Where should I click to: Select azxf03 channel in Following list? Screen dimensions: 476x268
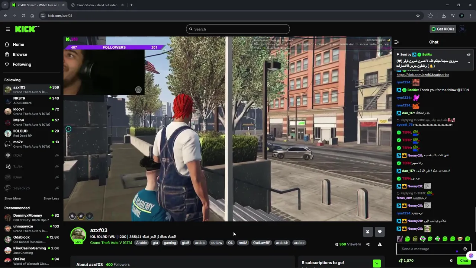coord(32,90)
